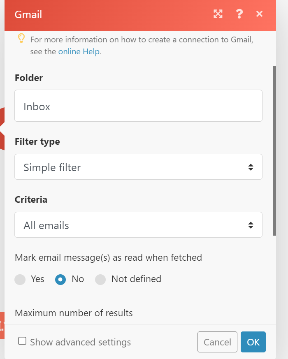Click the Cancel button

(x=217, y=342)
